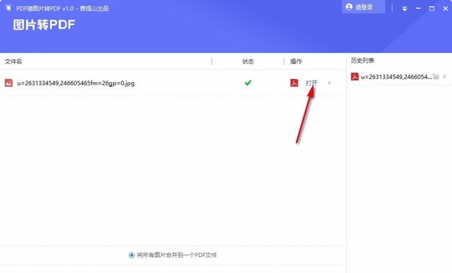Click the PDF cat app logo icon
Viewport: 452px width, 273px height.
click(8, 8)
